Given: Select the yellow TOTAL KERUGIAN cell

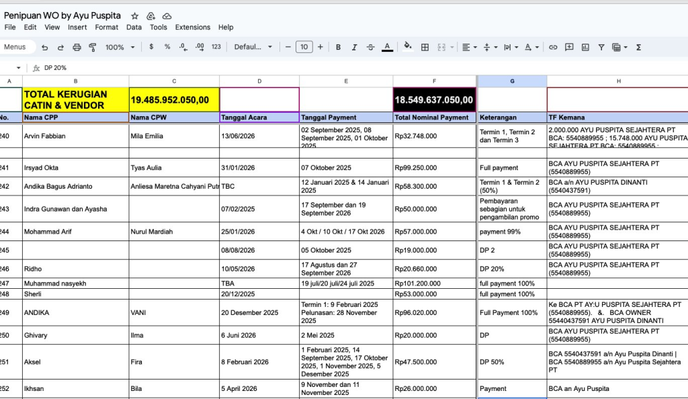Looking at the screenshot, I should tap(75, 100).
